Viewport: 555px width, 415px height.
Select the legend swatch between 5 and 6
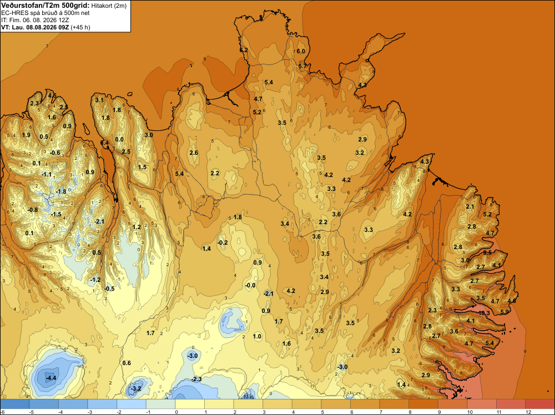[x=336, y=404]
